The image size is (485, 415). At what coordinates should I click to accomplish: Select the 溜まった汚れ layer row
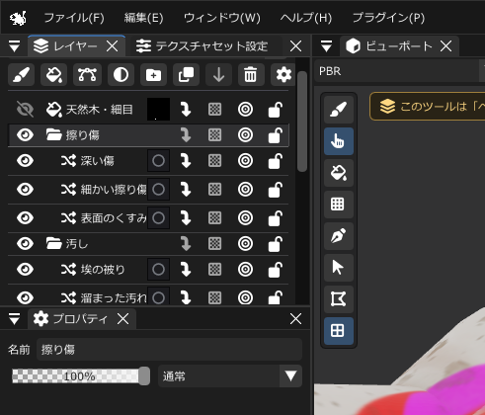pos(148,296)
